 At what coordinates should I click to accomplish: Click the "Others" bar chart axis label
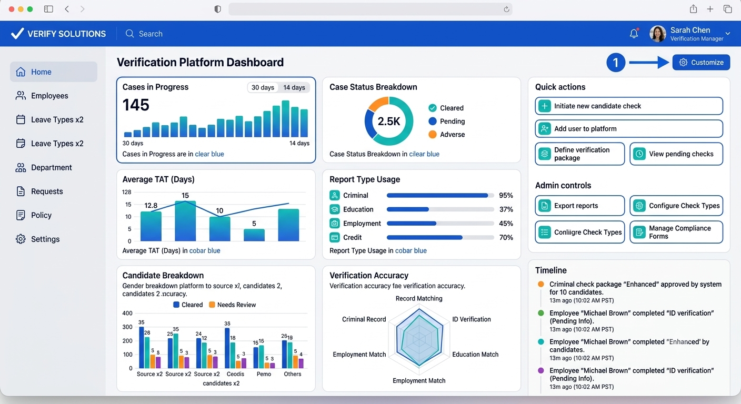[x=293, y=374]
